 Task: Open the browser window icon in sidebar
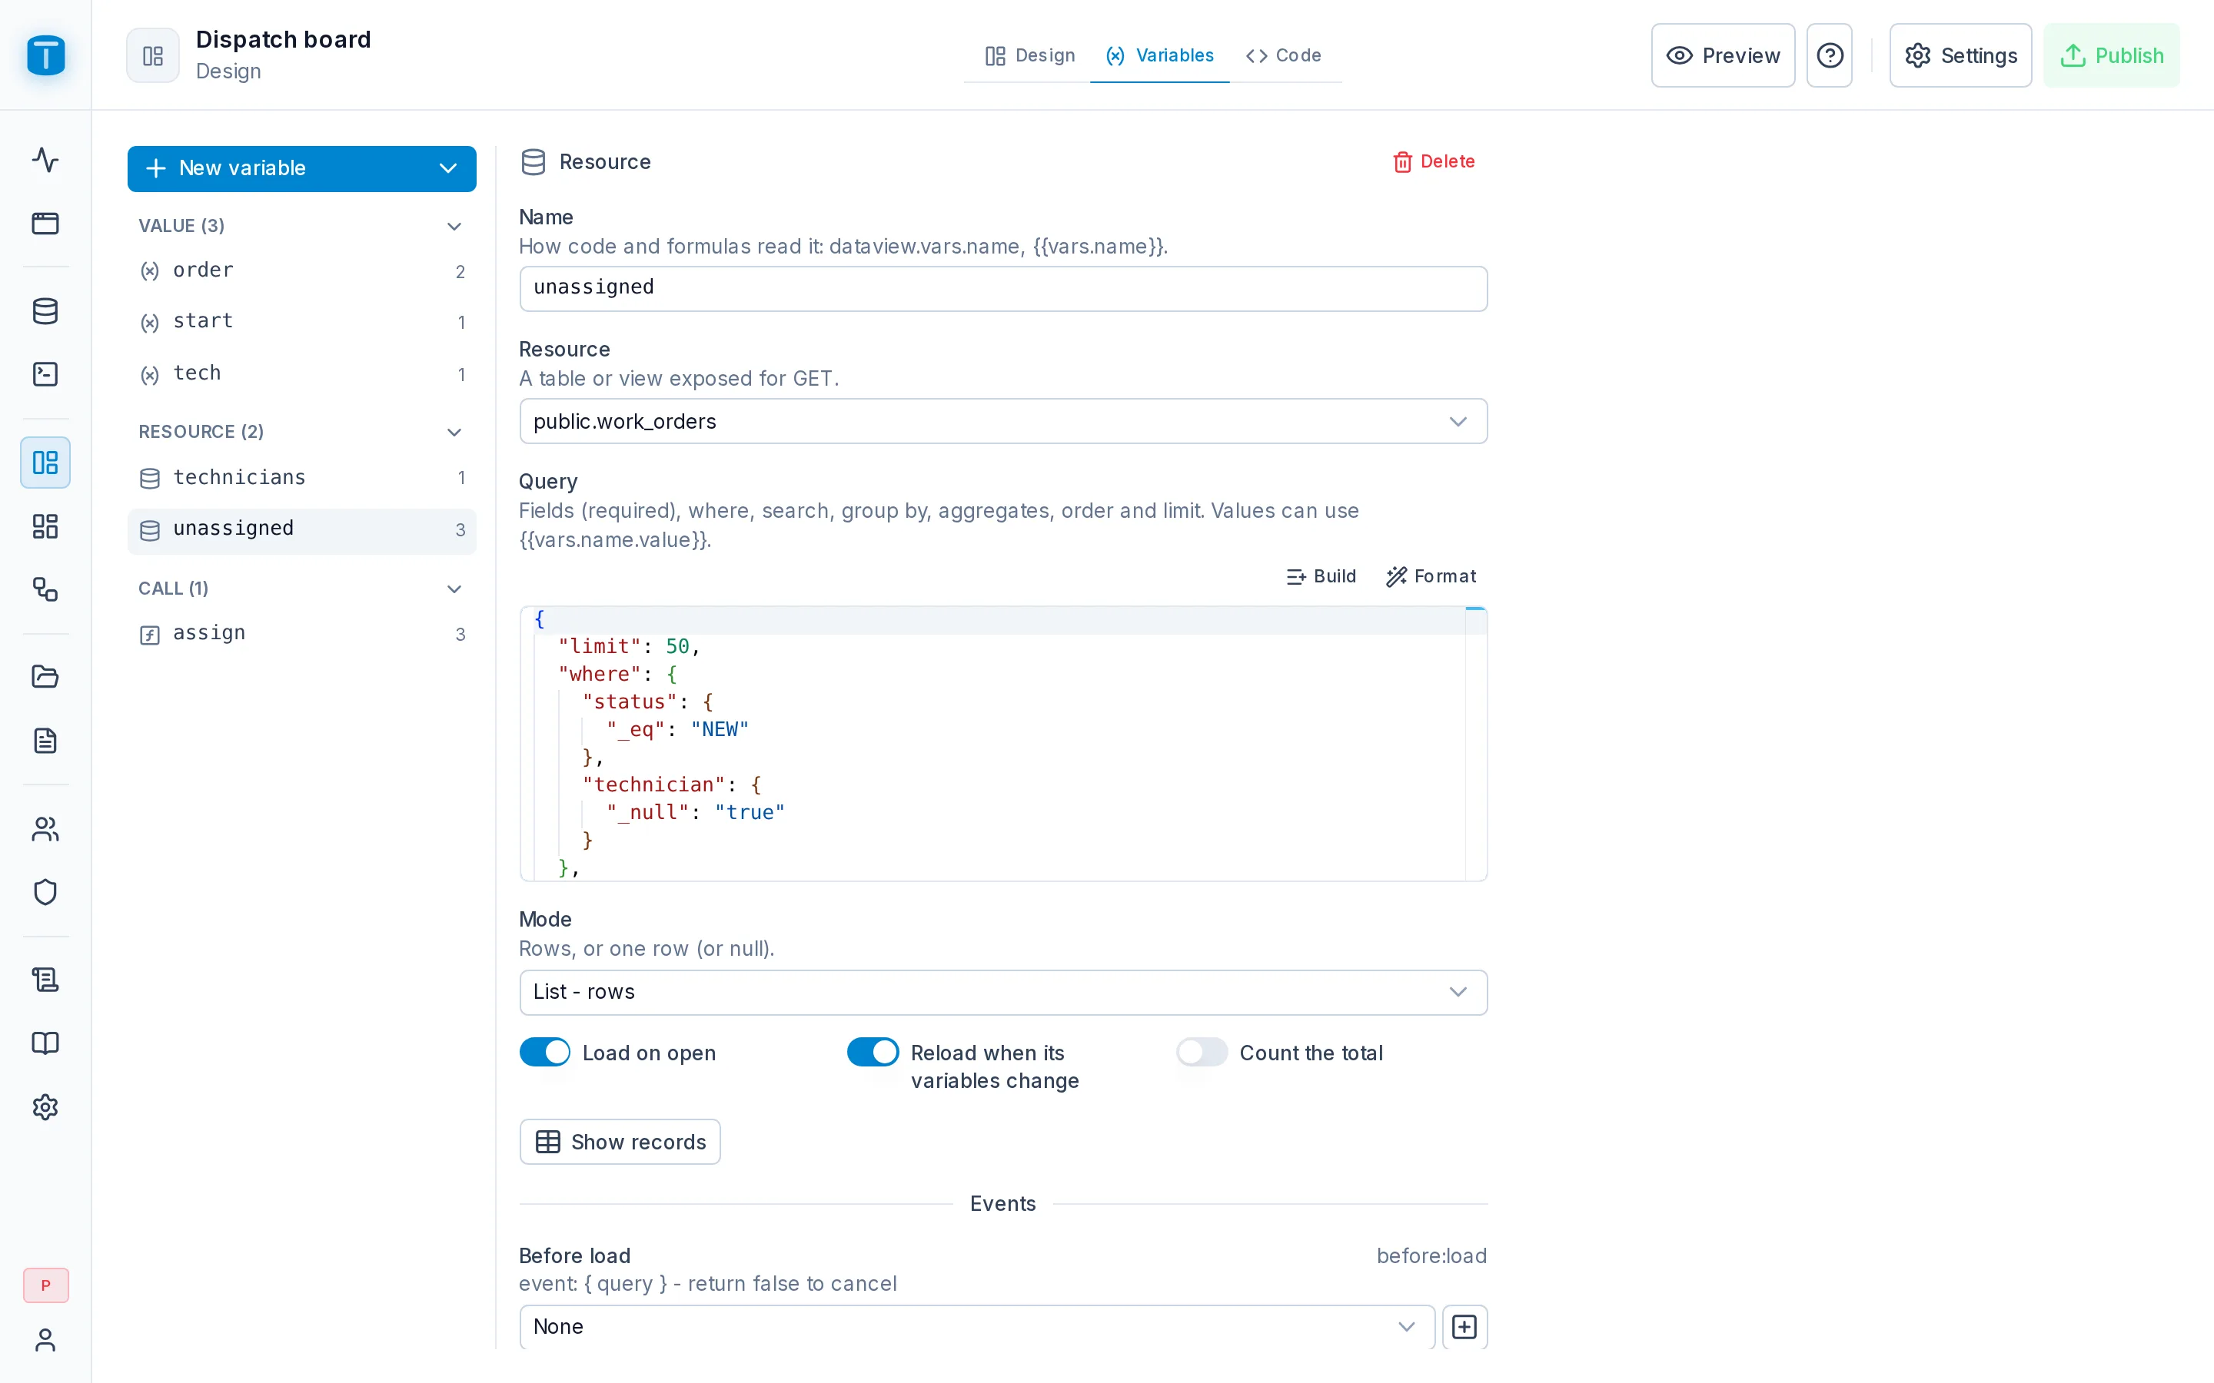point(45,223)
